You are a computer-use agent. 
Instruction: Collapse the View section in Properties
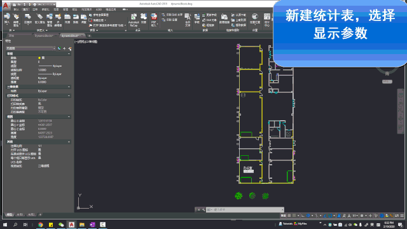click(x=69, y=117)
